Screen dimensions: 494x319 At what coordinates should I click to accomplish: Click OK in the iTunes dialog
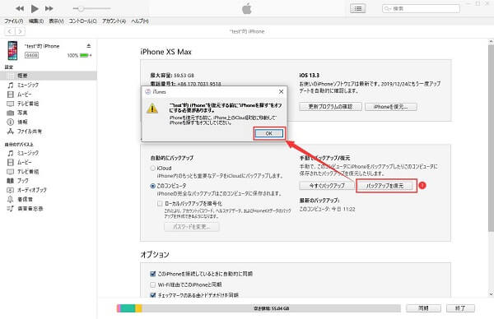(268, 133)
